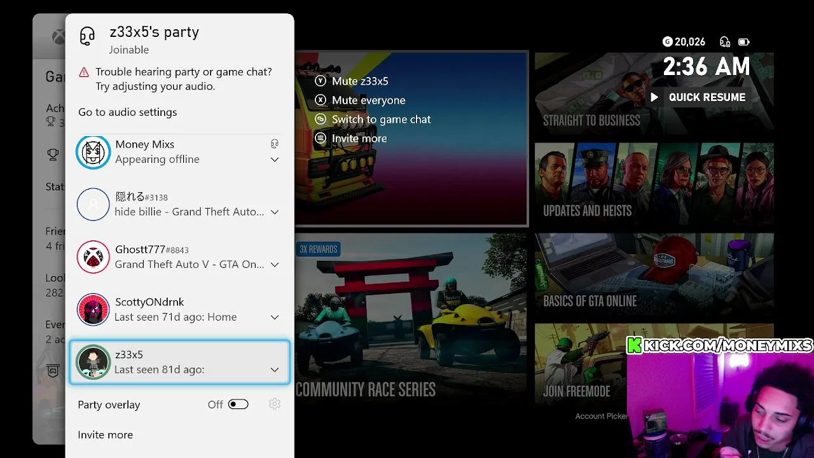Select the blank avatar next to hide billie
This screenshot has width=814, height=458.
pyautogui.click(x=93, y=204)
